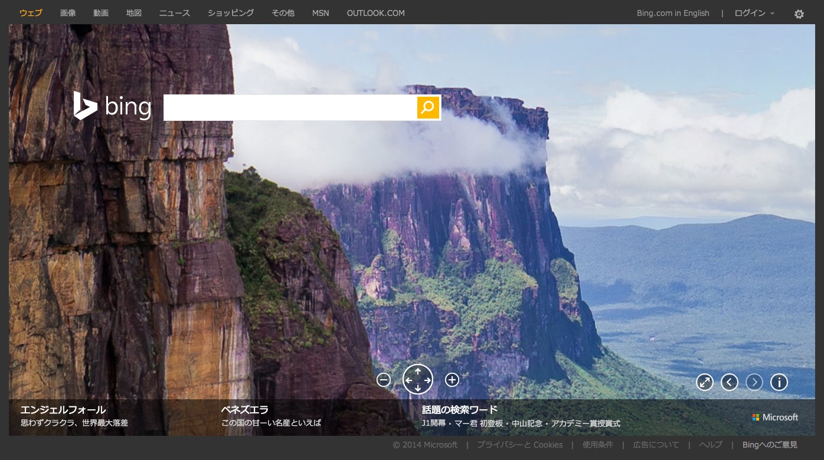
Task: Click the four-arrow pan control
Action: 418,380
